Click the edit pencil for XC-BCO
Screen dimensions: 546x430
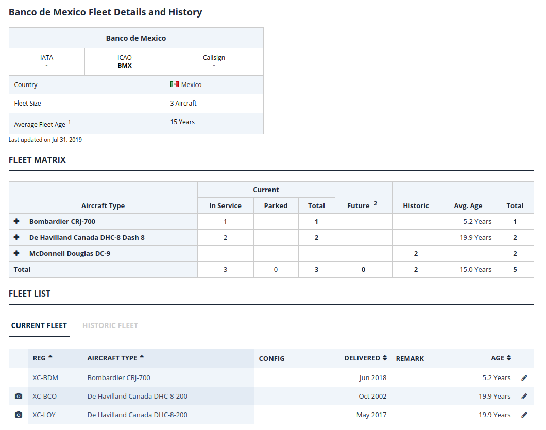click(524, 396)
